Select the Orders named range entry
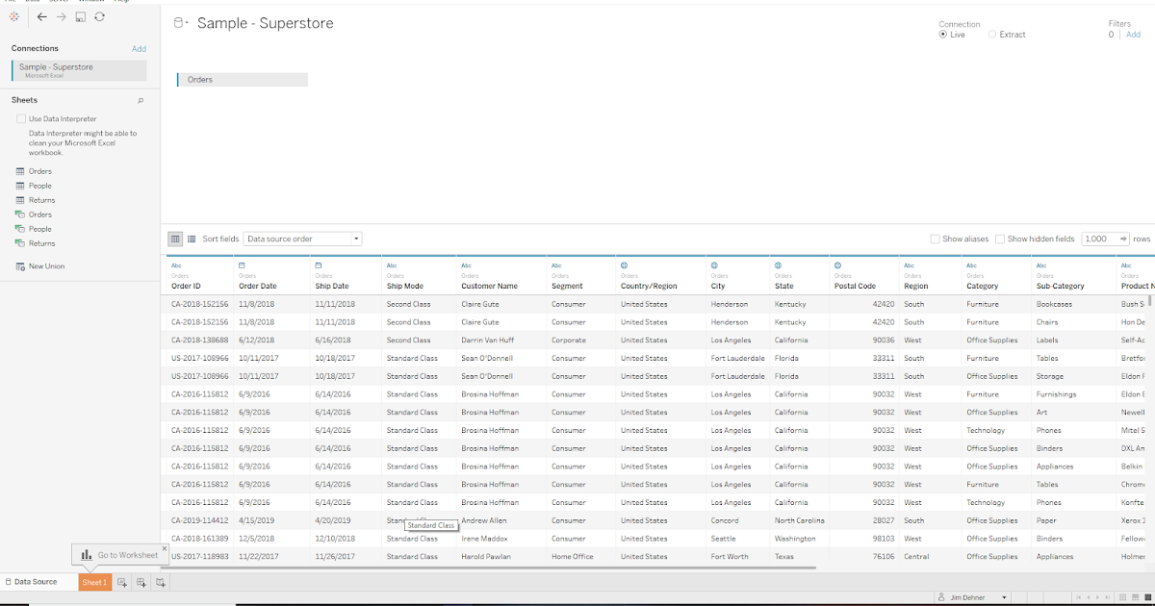1155x606 pixels. 39,215
